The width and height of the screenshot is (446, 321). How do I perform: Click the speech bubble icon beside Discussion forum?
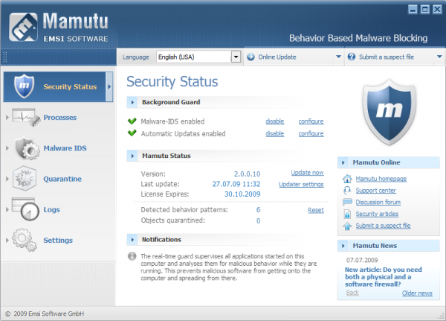(347, 202)
